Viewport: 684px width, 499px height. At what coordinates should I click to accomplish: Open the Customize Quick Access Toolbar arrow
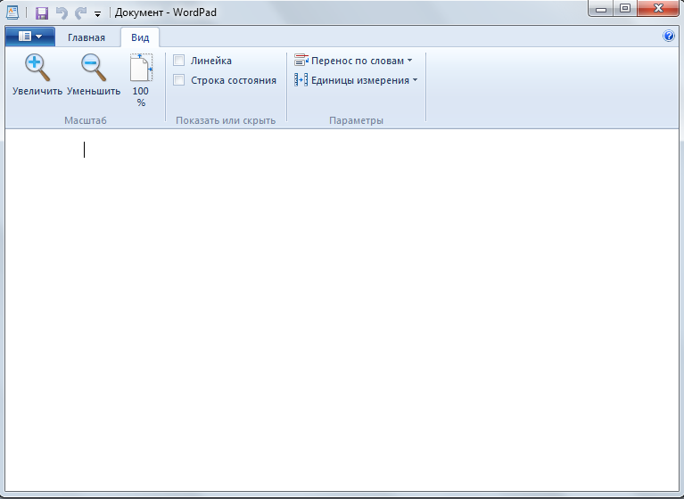98,14
